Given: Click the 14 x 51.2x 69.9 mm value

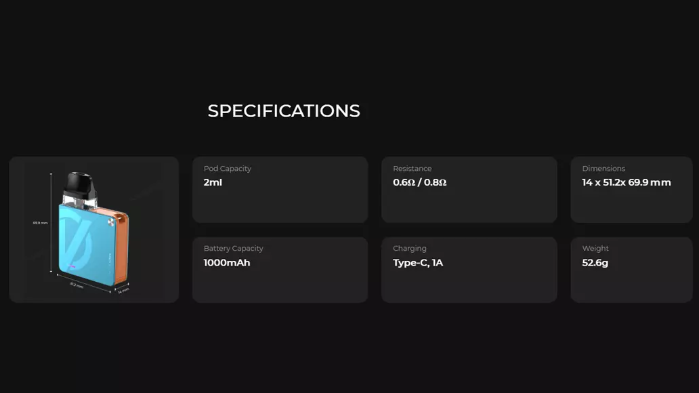Looking at the screenshot, I should [627, 182].
